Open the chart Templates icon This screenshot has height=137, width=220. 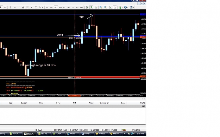coord(131,7)
